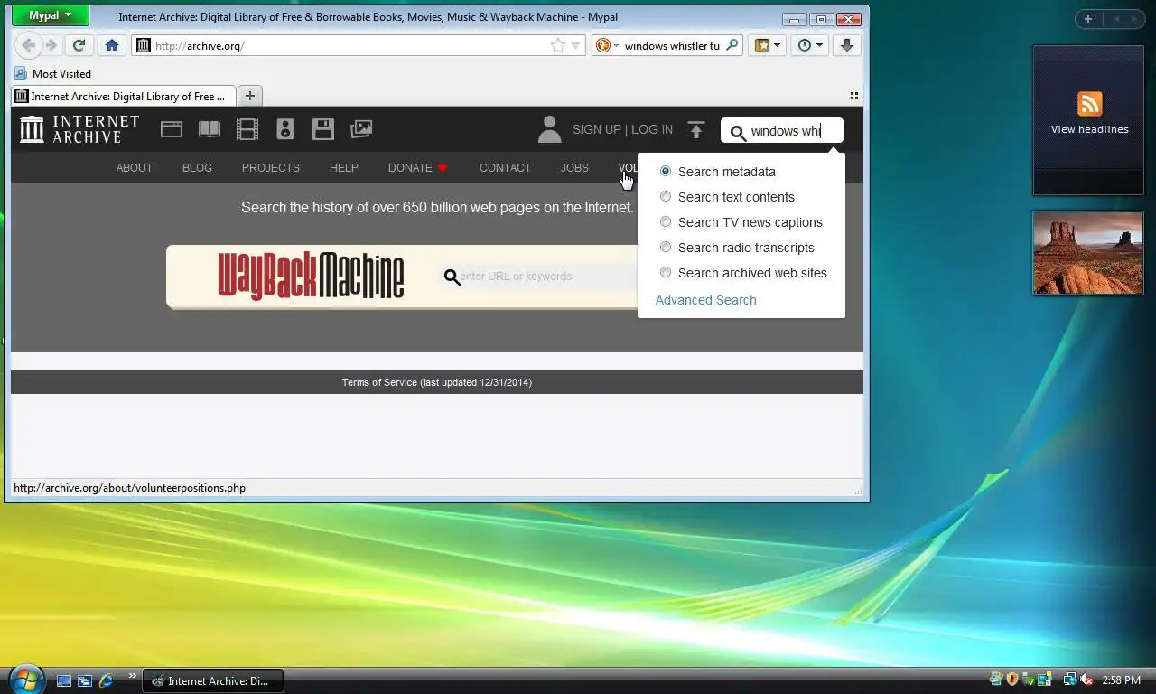
Task: Launch Internet Explorer from quick launch
Action: click(106, 680)
